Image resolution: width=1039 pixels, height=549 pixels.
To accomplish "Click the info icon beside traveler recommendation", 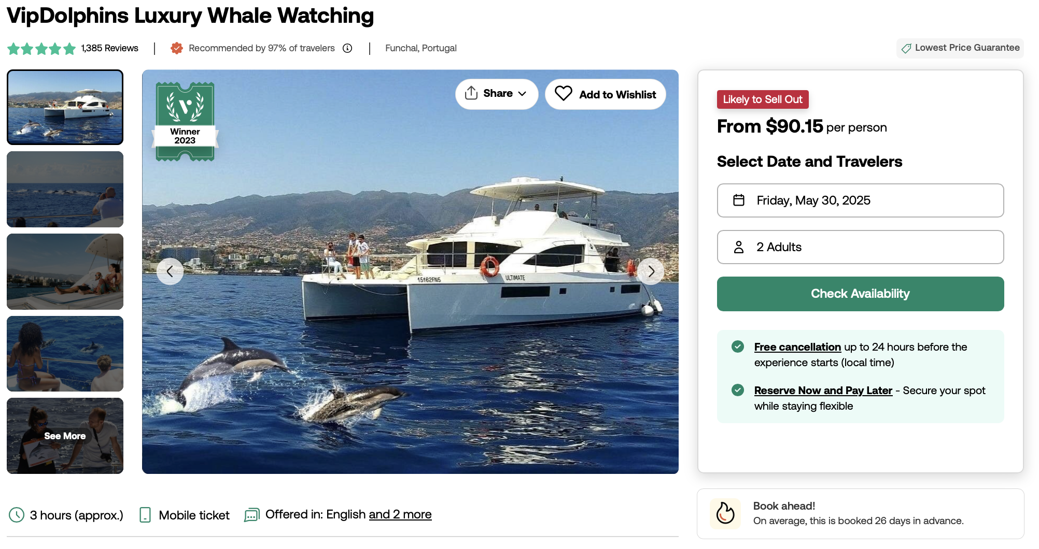I will coord(347,48).
